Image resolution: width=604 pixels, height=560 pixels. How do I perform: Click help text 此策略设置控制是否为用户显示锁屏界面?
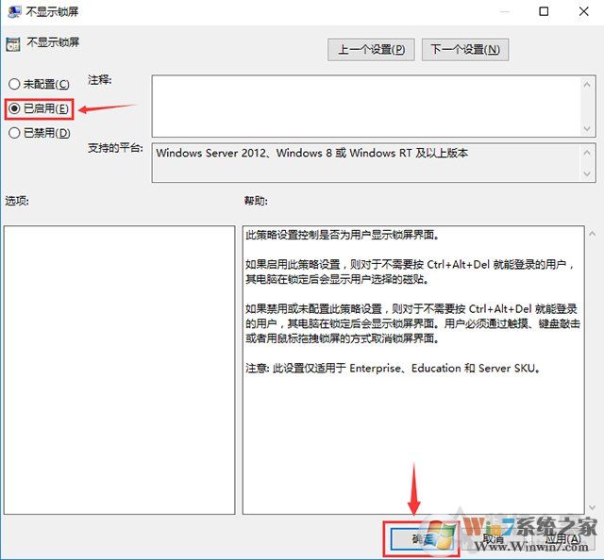[x=342, y=235]
